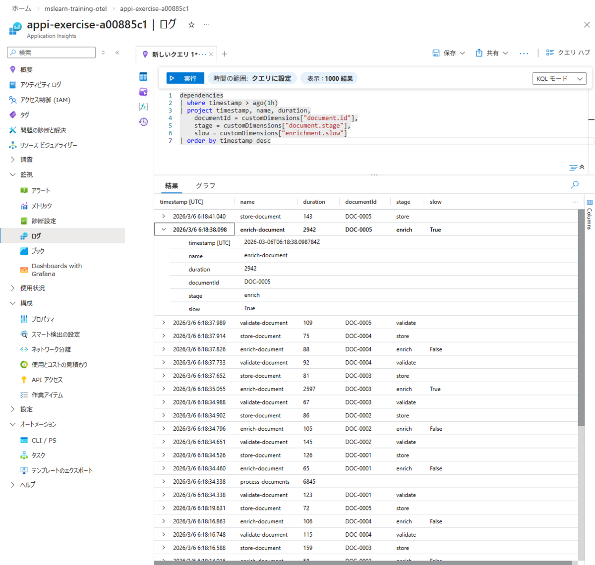Change the 時間の範囲 setting
The height and width of the screenshot is (565, 595).
(x=252, y=78)
